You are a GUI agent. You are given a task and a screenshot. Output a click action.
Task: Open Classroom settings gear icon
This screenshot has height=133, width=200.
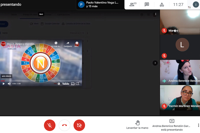(x=141, y=15)
